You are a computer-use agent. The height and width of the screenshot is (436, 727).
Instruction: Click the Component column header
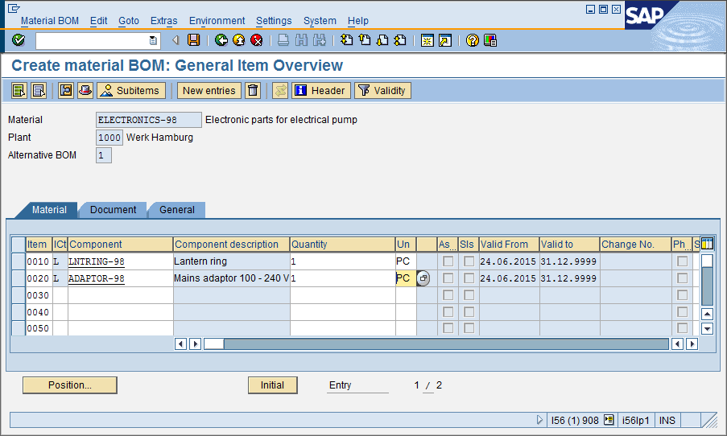[x=120, y=245]
